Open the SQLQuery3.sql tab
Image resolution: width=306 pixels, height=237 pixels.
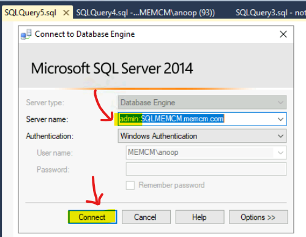click(271, 13)
